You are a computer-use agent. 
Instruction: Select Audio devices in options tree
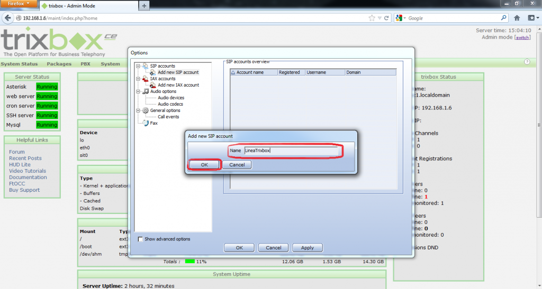(171, 98)
